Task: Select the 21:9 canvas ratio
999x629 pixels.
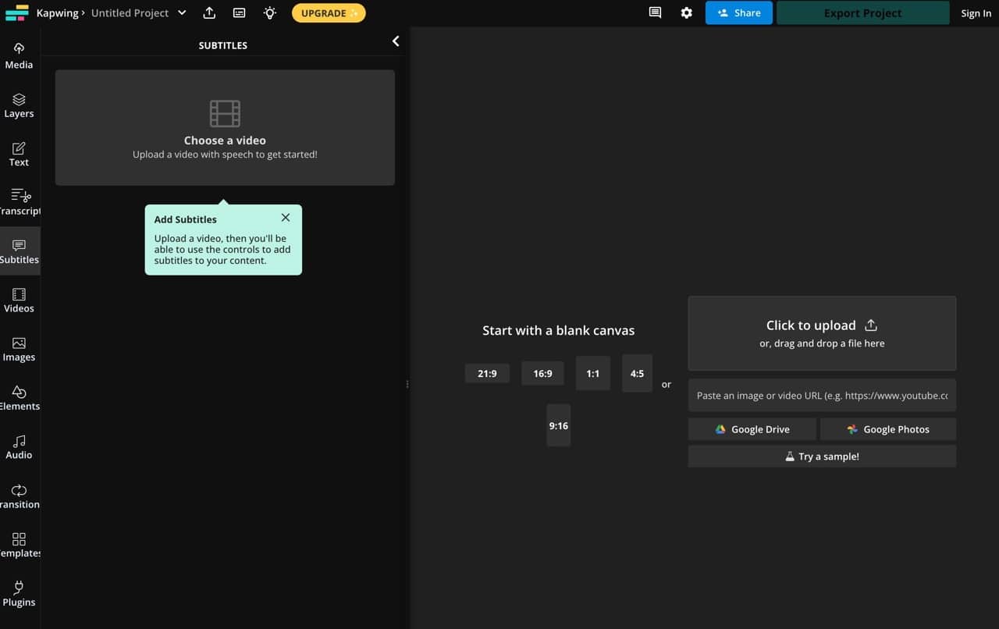Action: click(487, 374)
